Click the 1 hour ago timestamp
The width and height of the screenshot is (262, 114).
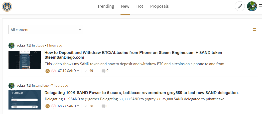[54, 45]
